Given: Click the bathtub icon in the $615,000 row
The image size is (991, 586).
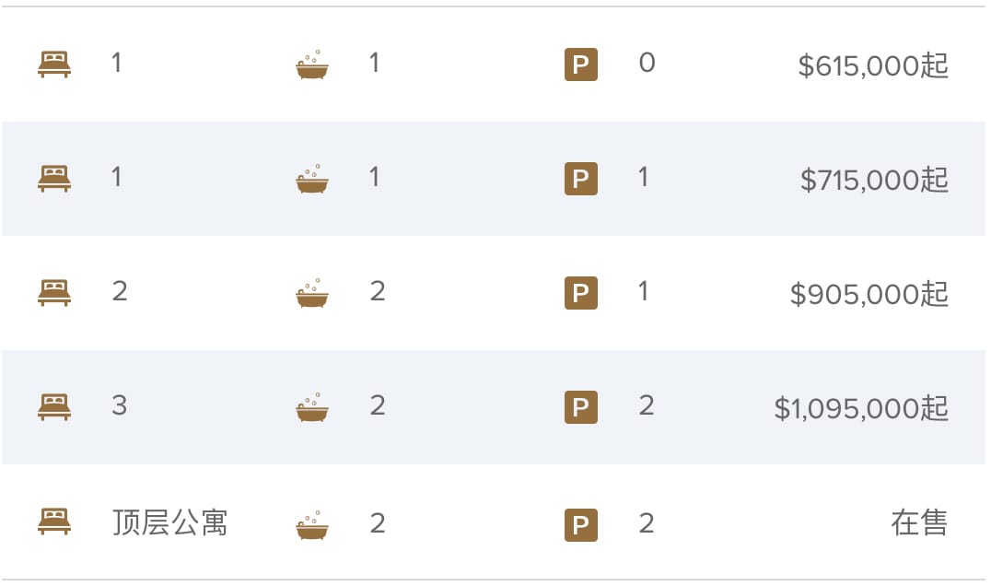Looking at the screenshot, I should [312, 64].
